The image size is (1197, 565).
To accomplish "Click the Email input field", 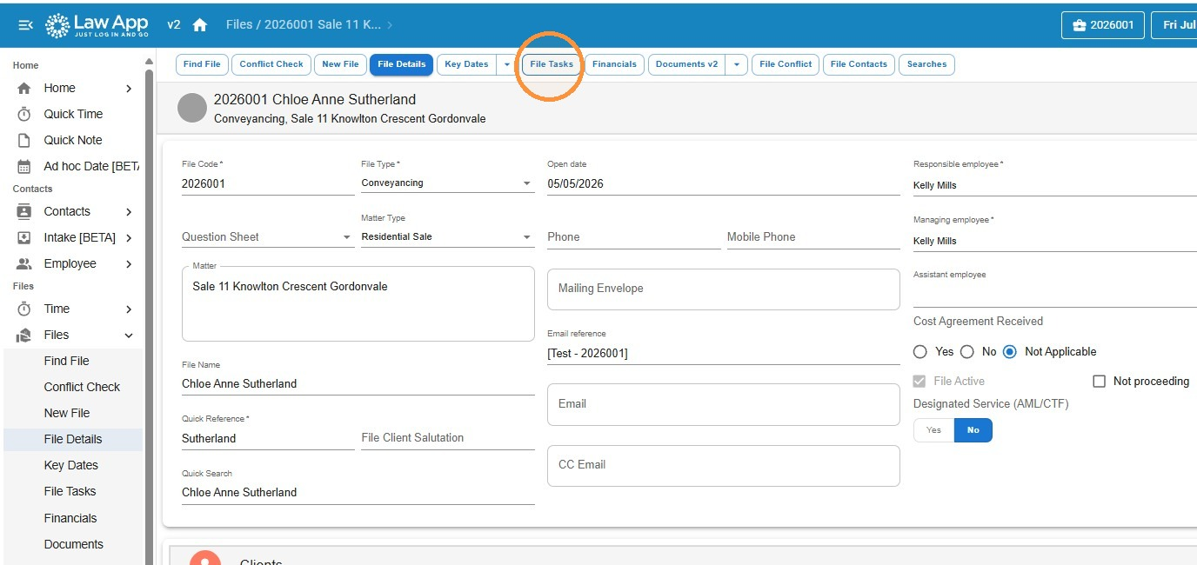I will point(723,404).
